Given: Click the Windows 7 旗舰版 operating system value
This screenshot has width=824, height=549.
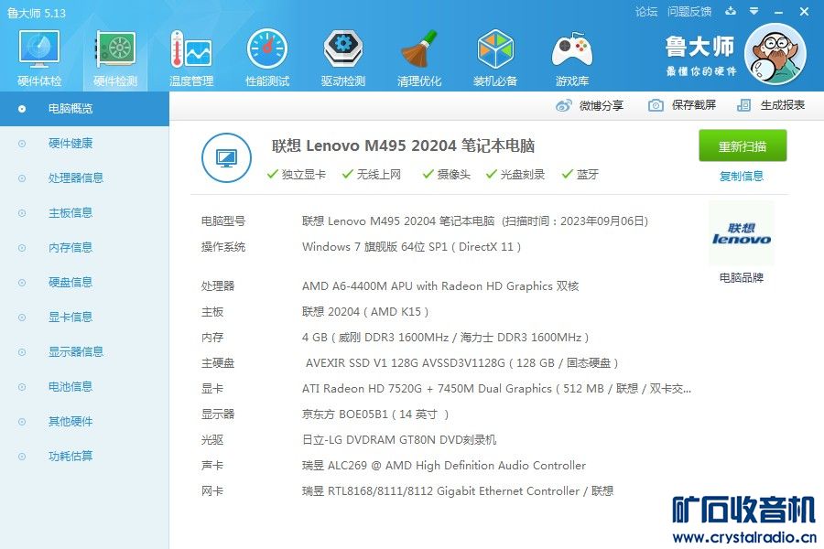Looking at the screenshot, I should [411, 247].
